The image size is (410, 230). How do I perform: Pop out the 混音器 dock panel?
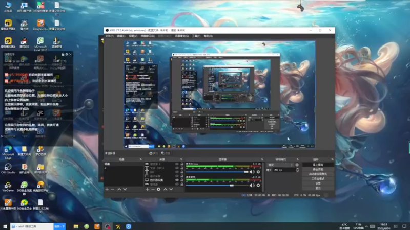click(x=262, y=159)
